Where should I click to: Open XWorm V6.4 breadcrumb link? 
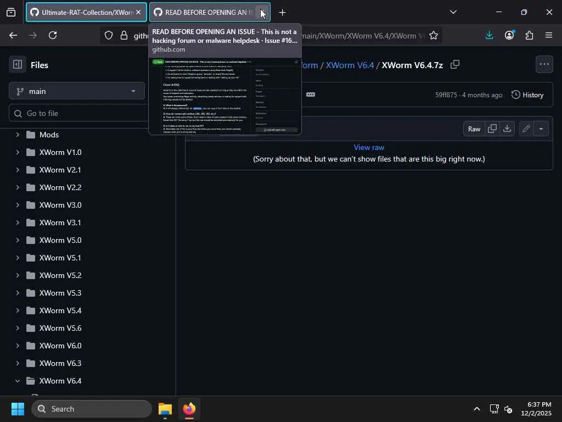point(350,65)
